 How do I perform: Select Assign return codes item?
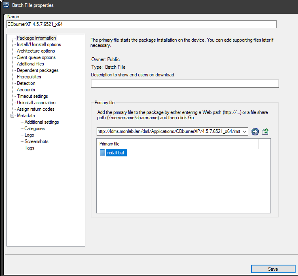tap(36, 109)
